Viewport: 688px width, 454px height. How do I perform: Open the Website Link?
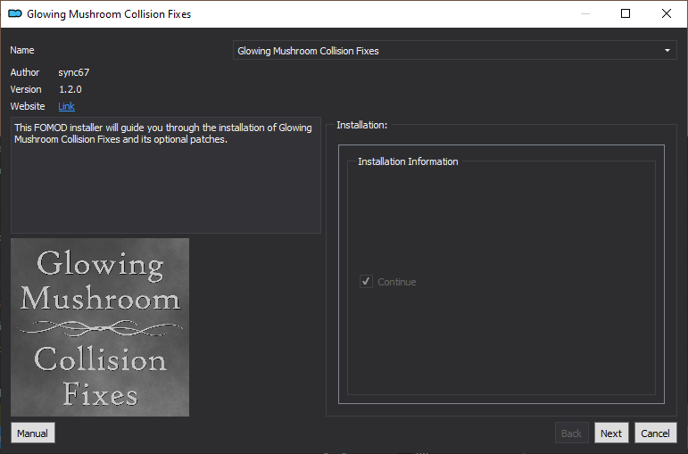[x=66, y=106]
